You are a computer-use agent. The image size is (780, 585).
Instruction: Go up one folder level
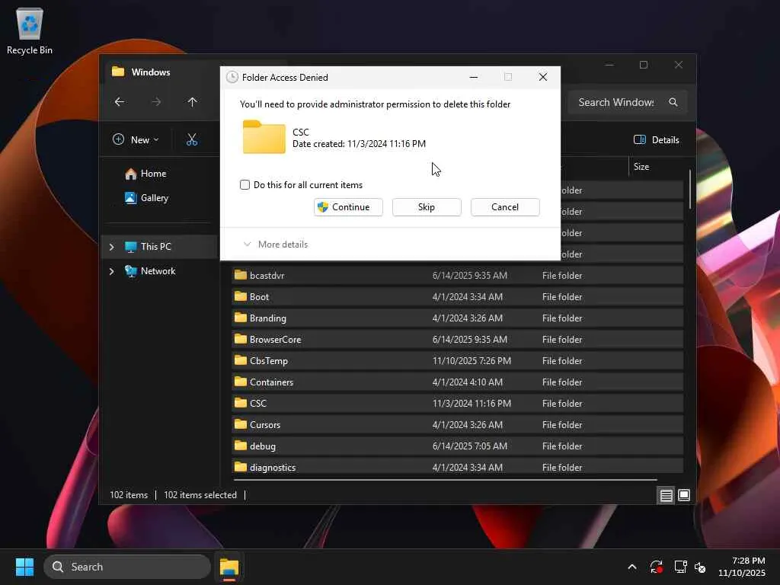click(x=193, y=102)
